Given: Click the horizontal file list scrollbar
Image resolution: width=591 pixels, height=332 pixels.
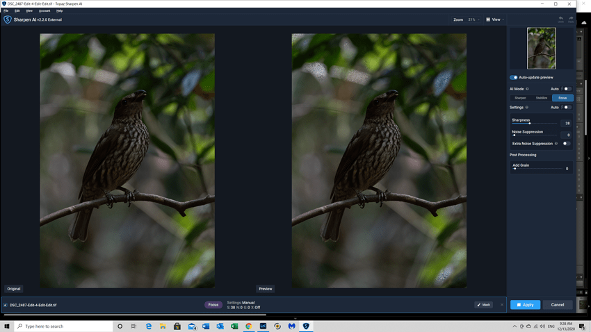Looking at the screenshot, I should tap(135, 315).
